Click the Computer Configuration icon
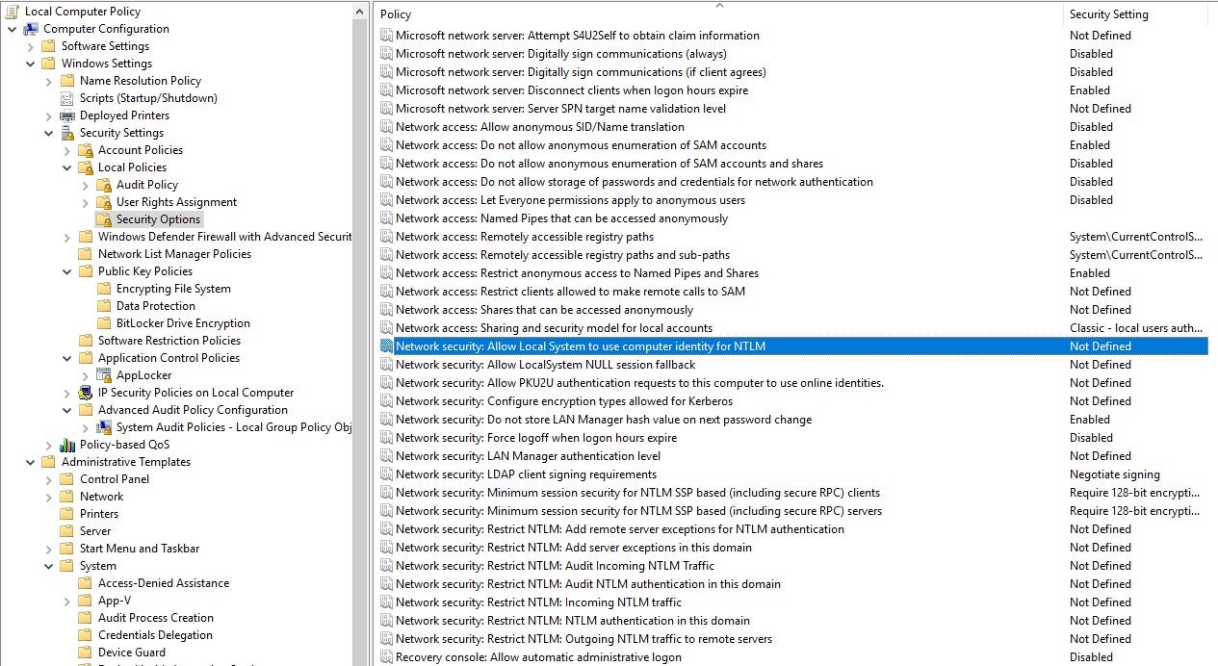 click(31, 29)
